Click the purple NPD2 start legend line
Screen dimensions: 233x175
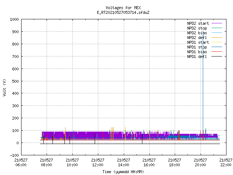[217, 23]
